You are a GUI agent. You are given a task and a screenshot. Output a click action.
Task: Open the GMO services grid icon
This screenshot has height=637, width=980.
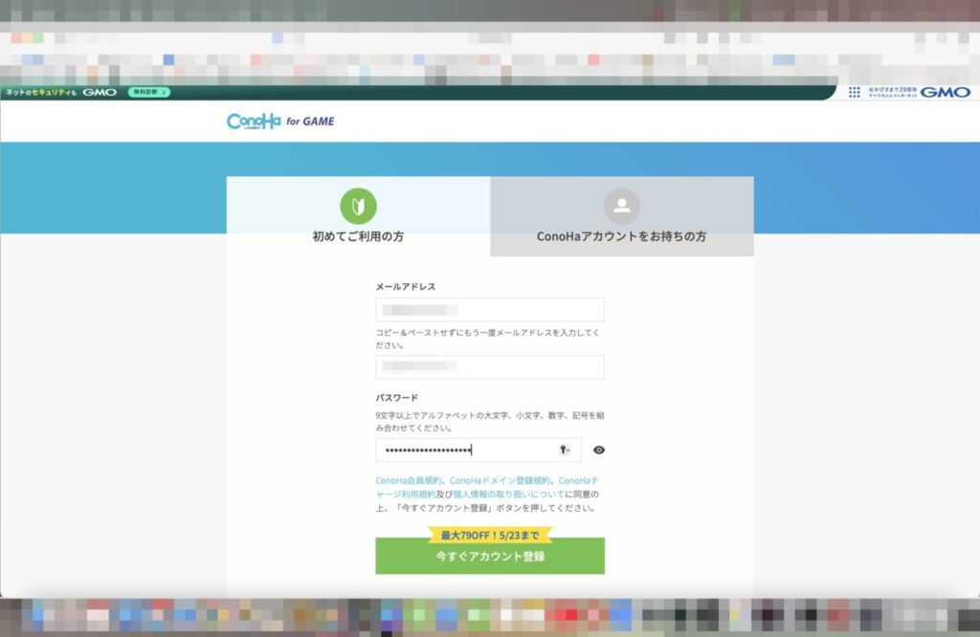[x=855, y=92]
